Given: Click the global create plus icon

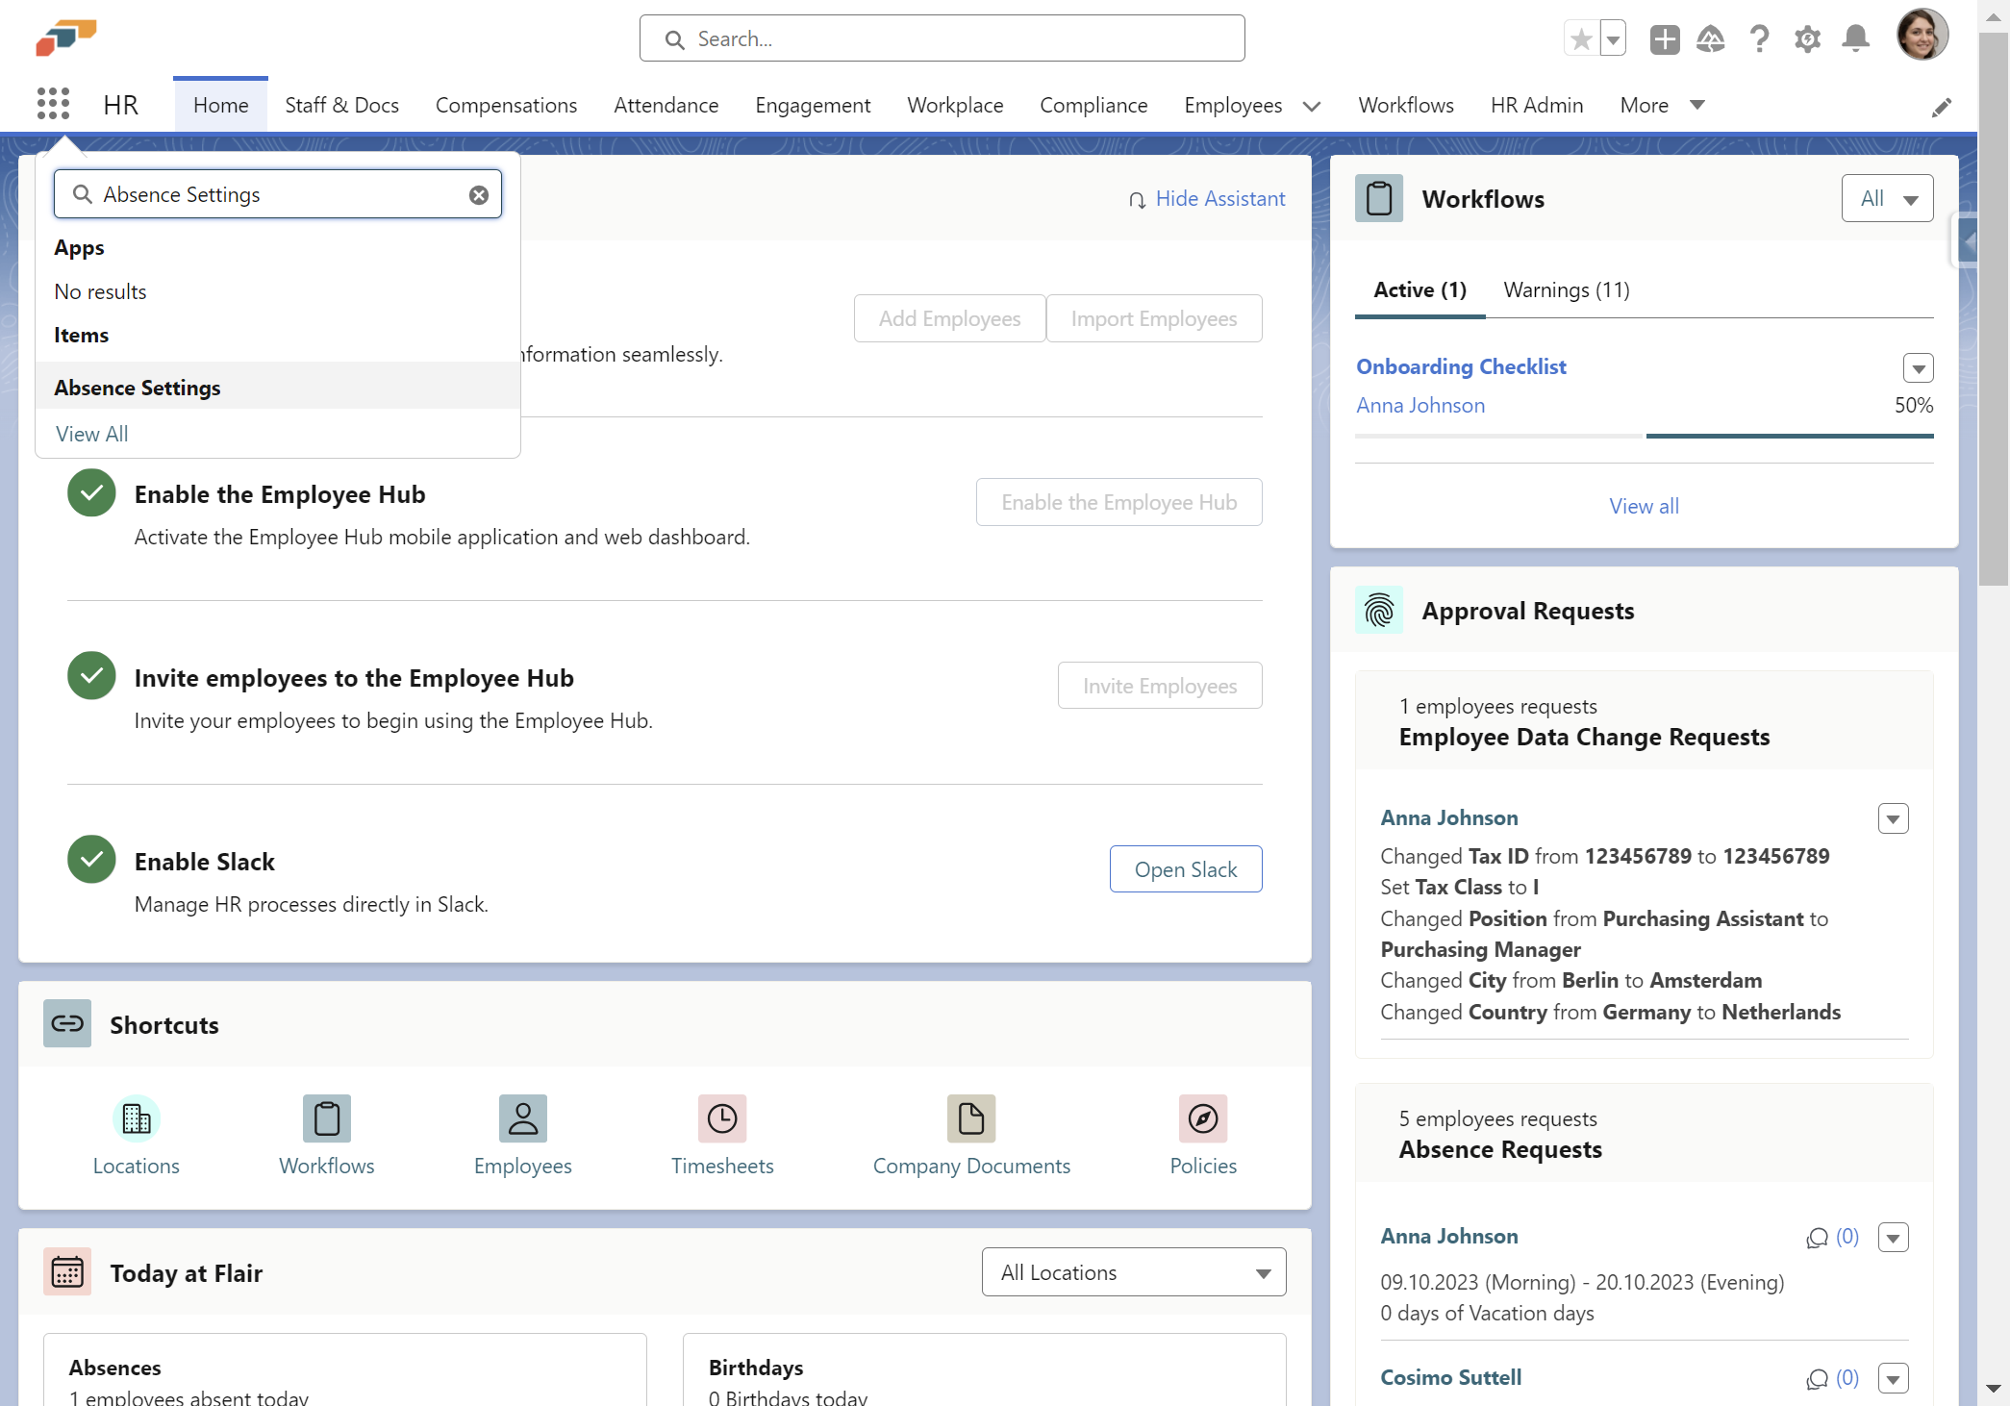Looking at the screenshot, I should coord(1664,39).
